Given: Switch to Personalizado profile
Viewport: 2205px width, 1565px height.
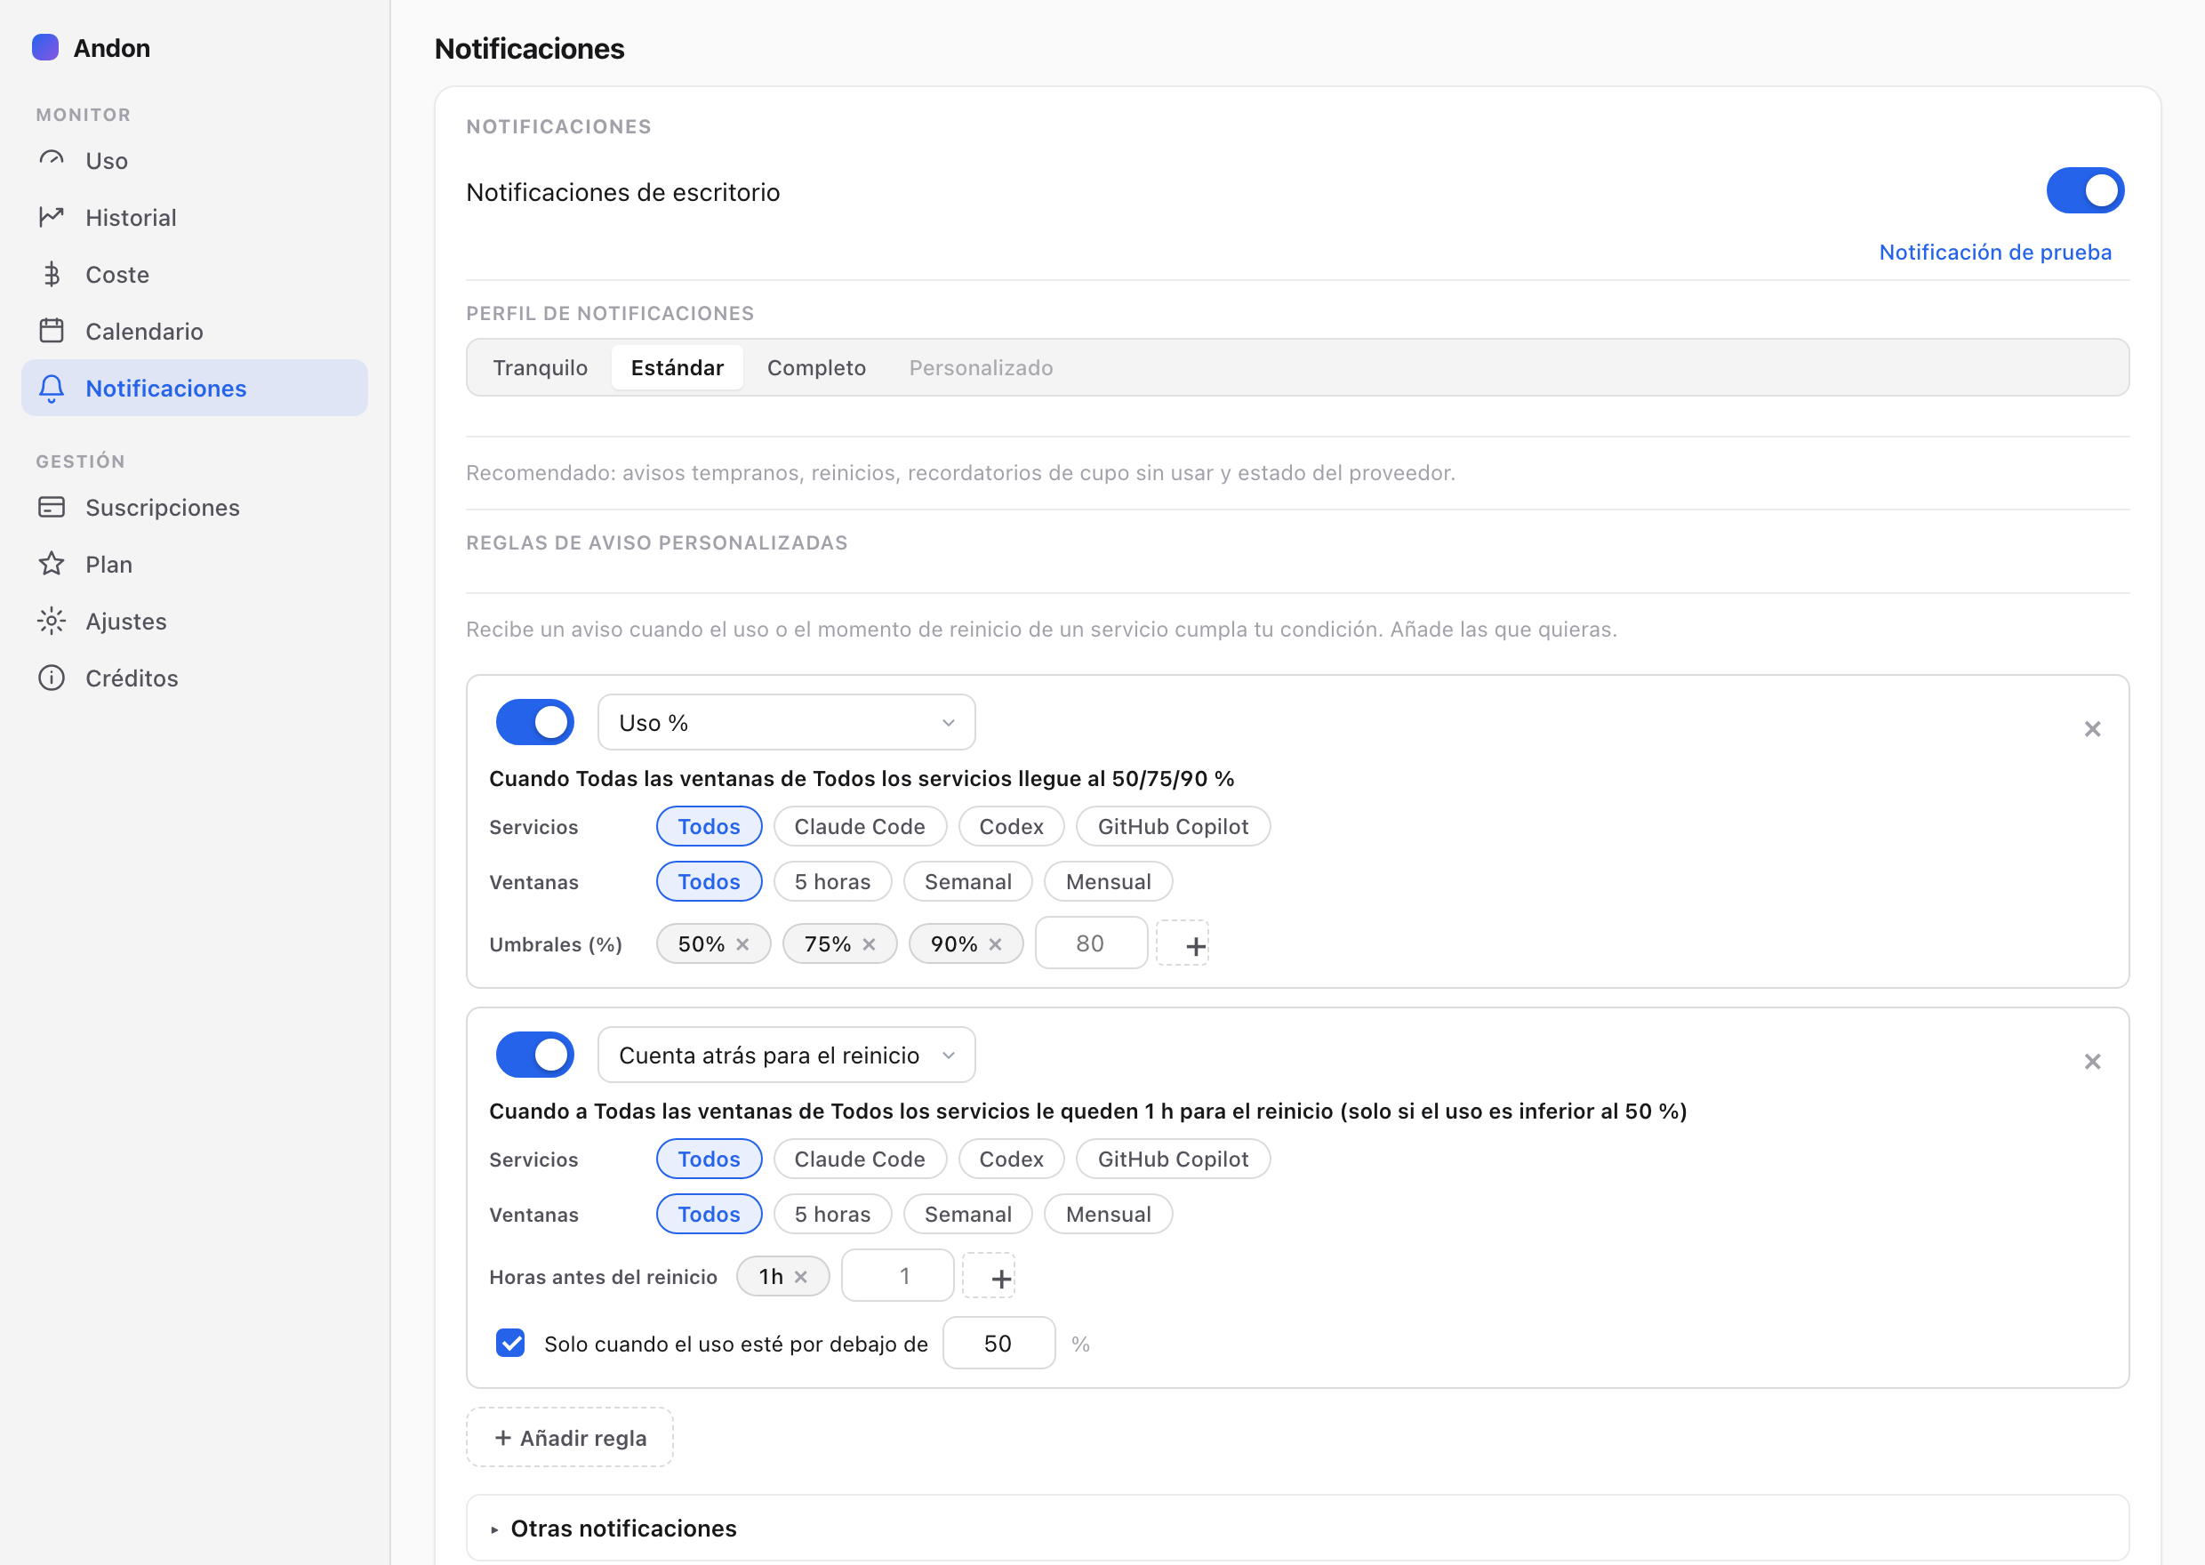Looking at the screenshot, I should tap(981, 367).
